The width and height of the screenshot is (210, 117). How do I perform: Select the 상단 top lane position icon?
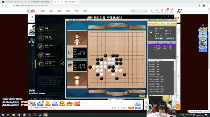tap(41, 64)
